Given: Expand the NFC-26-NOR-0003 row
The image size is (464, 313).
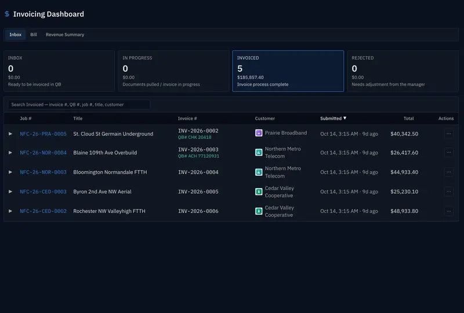Looking at the screenshot, I should [x=10, y=172].
